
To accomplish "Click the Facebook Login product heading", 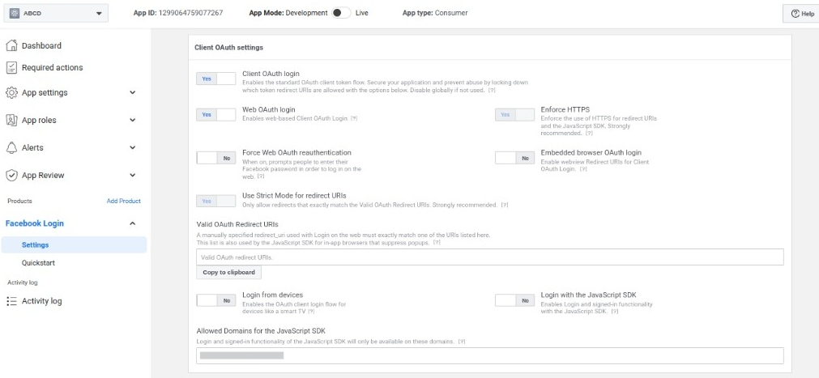I will (x=35, y=223).
